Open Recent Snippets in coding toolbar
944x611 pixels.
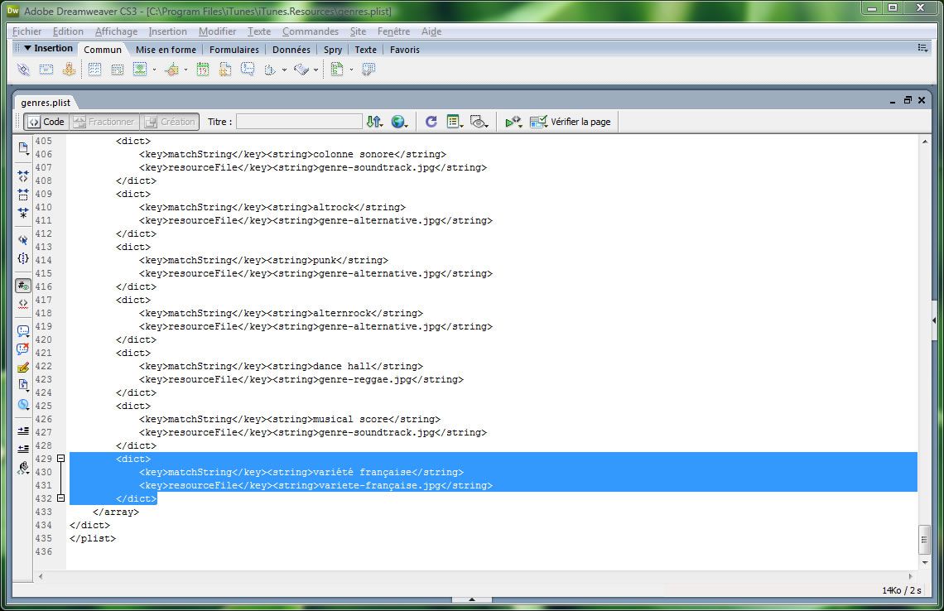(23, 385)
